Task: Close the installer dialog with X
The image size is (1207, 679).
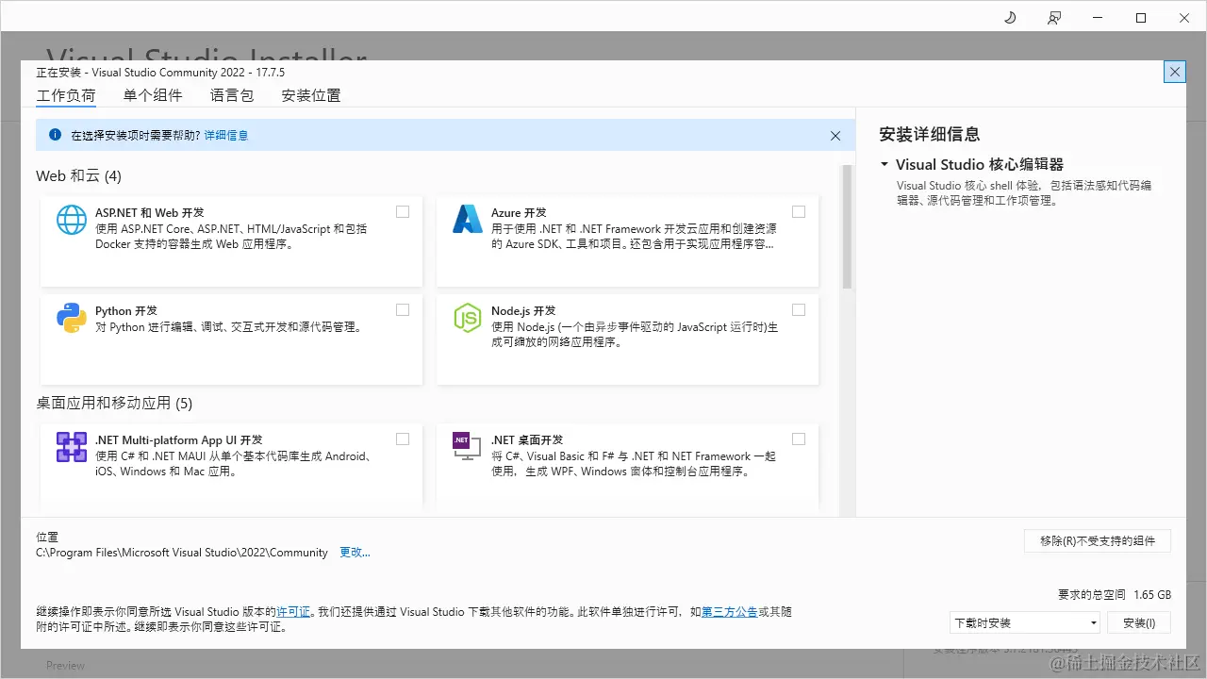Action: pyautogui.click(x=1174, y=72)
